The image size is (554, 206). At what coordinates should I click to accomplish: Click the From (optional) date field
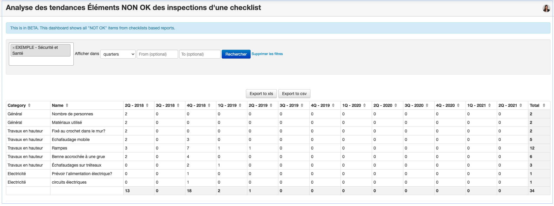click(x=157, y=54)
